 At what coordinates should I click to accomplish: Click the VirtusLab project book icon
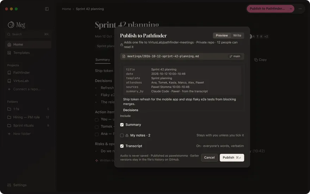point(9,81)
